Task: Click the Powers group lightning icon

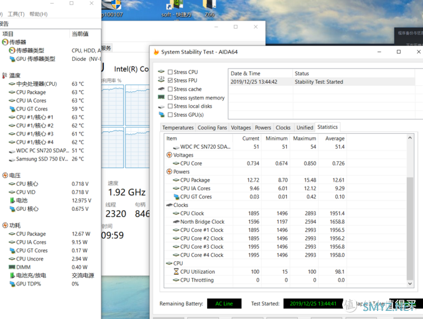Action: point(169,172)
